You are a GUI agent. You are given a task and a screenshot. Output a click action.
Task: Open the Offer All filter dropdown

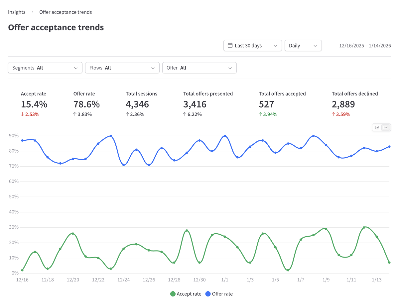coord(199,68)
